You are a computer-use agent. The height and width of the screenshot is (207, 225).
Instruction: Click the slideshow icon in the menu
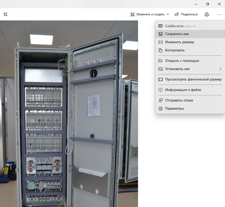[160, 26]
